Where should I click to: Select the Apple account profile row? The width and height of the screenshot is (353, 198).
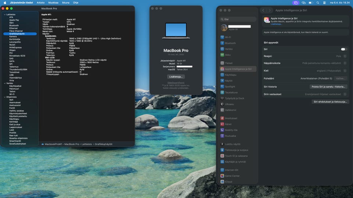pyautogui.click(x=238, y=27)
